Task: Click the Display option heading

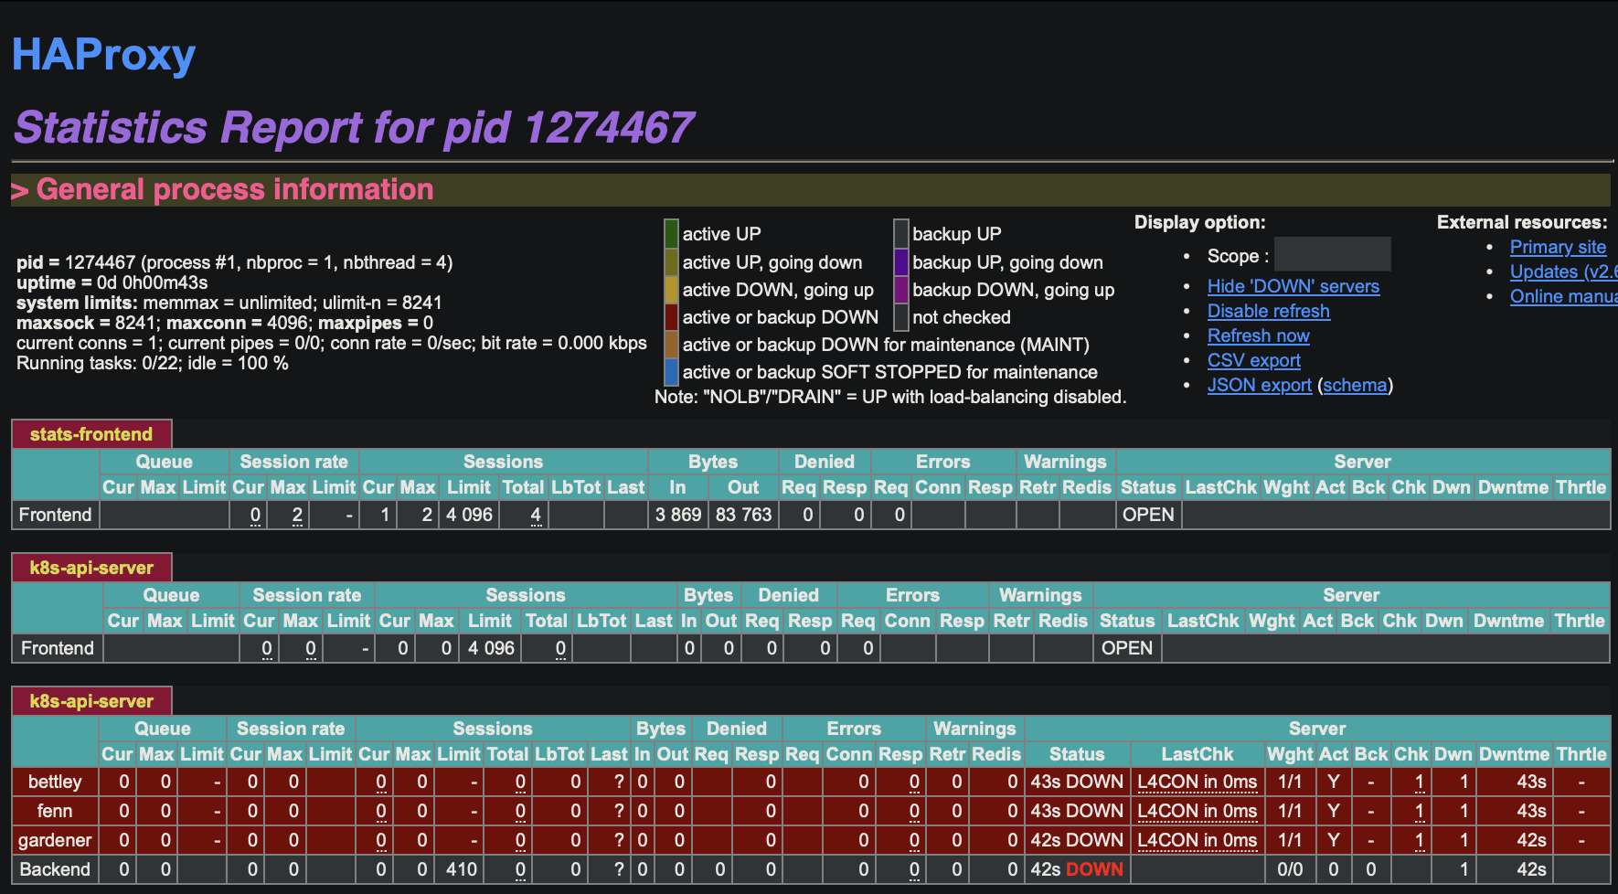Action: (x=1199, y=222)
